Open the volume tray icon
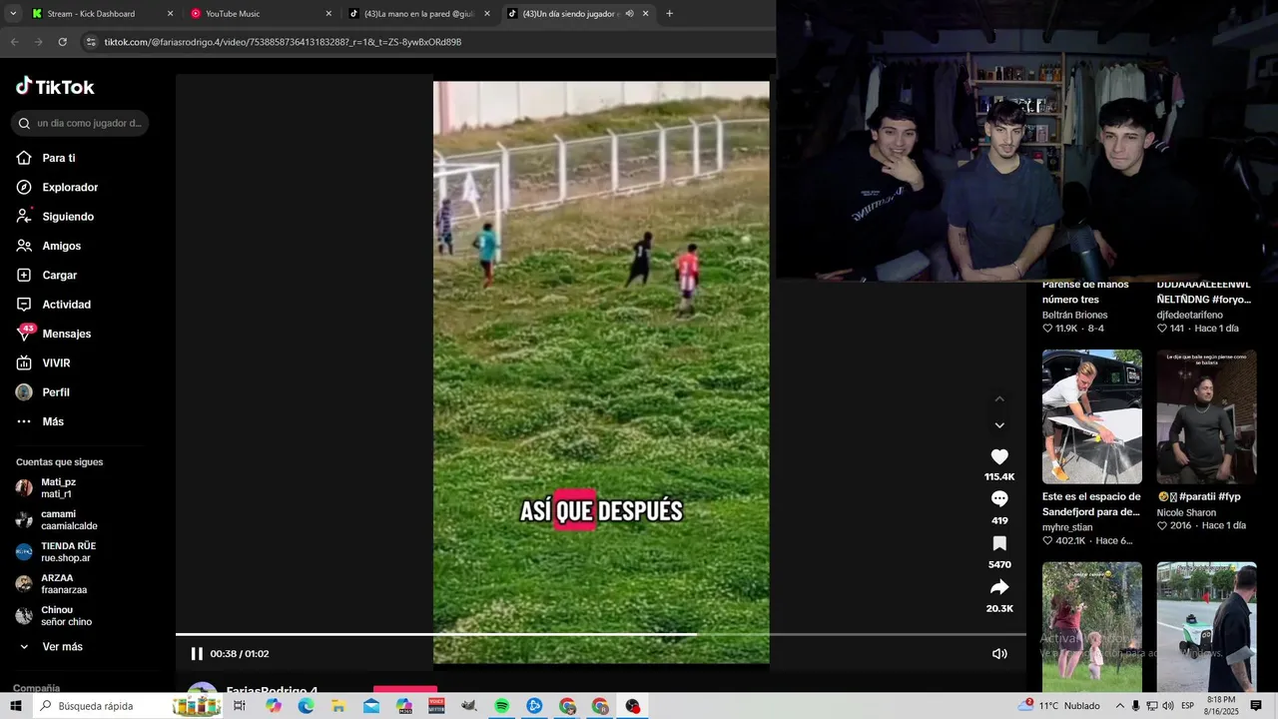The height and width of the screenshot is (719, 1278). (x=1167, y=706)
